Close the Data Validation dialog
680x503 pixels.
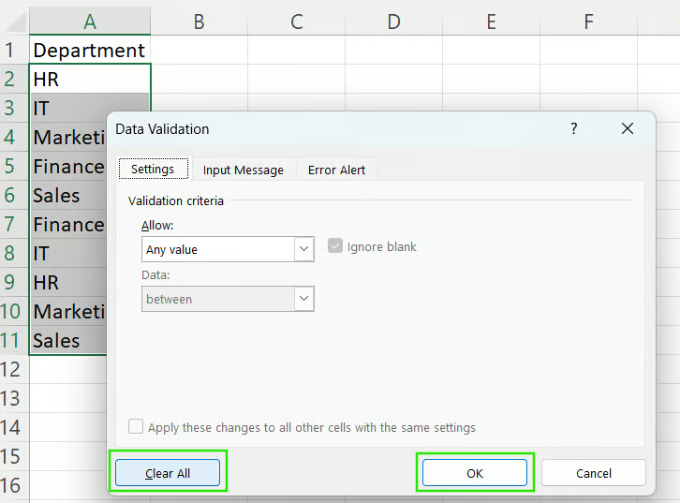click(x=627, y=128)
